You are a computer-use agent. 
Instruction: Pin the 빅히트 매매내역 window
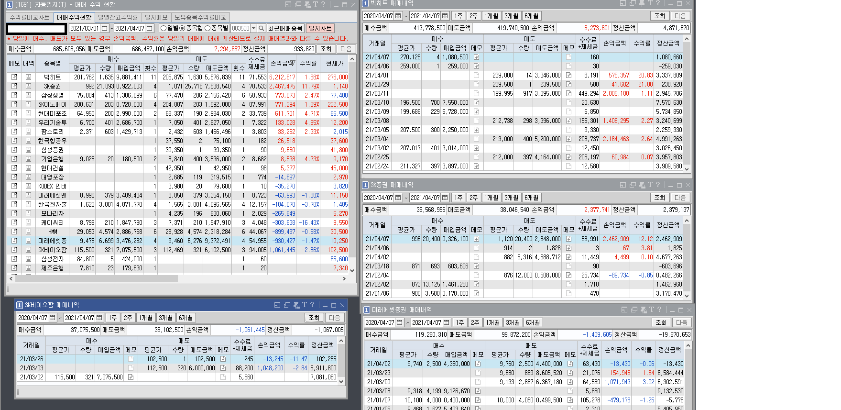(x=642, y=3)
